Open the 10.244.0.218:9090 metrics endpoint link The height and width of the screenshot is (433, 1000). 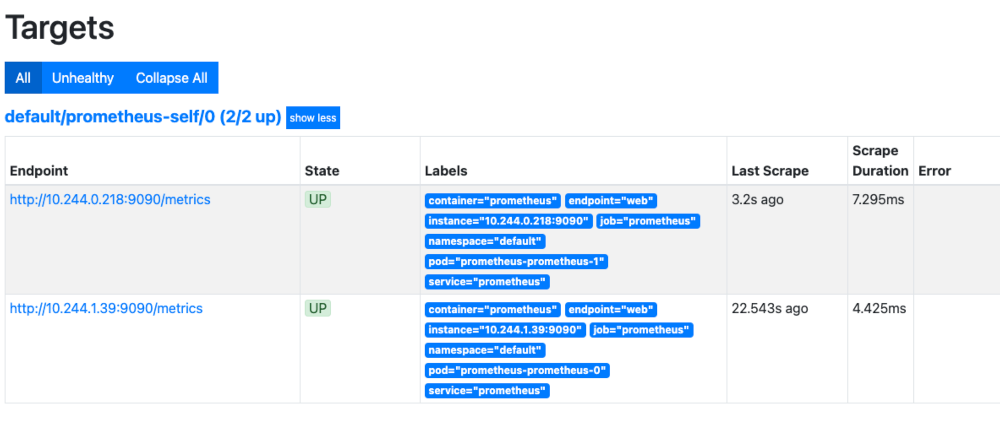coord(110,199)
